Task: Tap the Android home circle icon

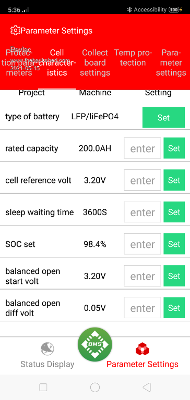Action: coord(95,387)
